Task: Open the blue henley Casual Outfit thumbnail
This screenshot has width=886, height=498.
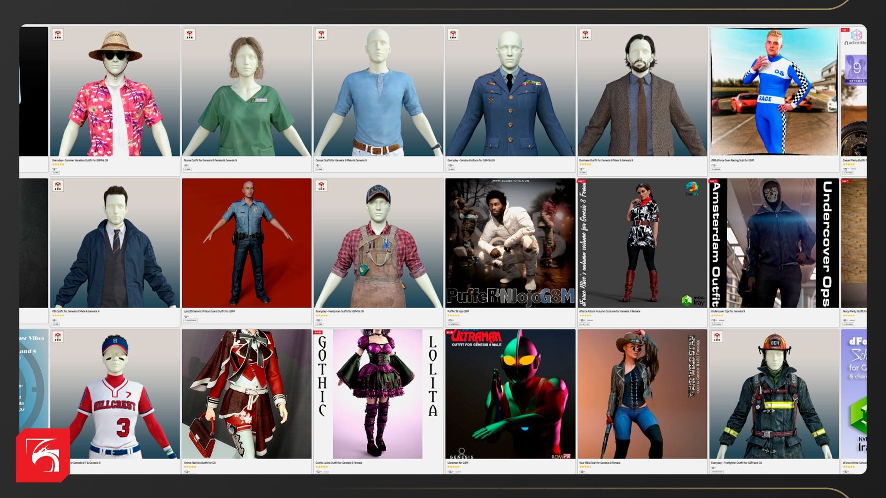Action: click(378, 91)
